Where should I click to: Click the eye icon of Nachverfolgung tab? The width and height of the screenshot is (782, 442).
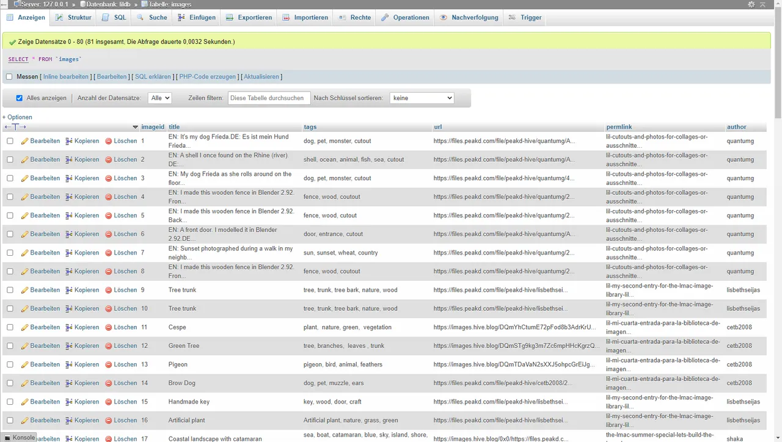coord(444,18)
